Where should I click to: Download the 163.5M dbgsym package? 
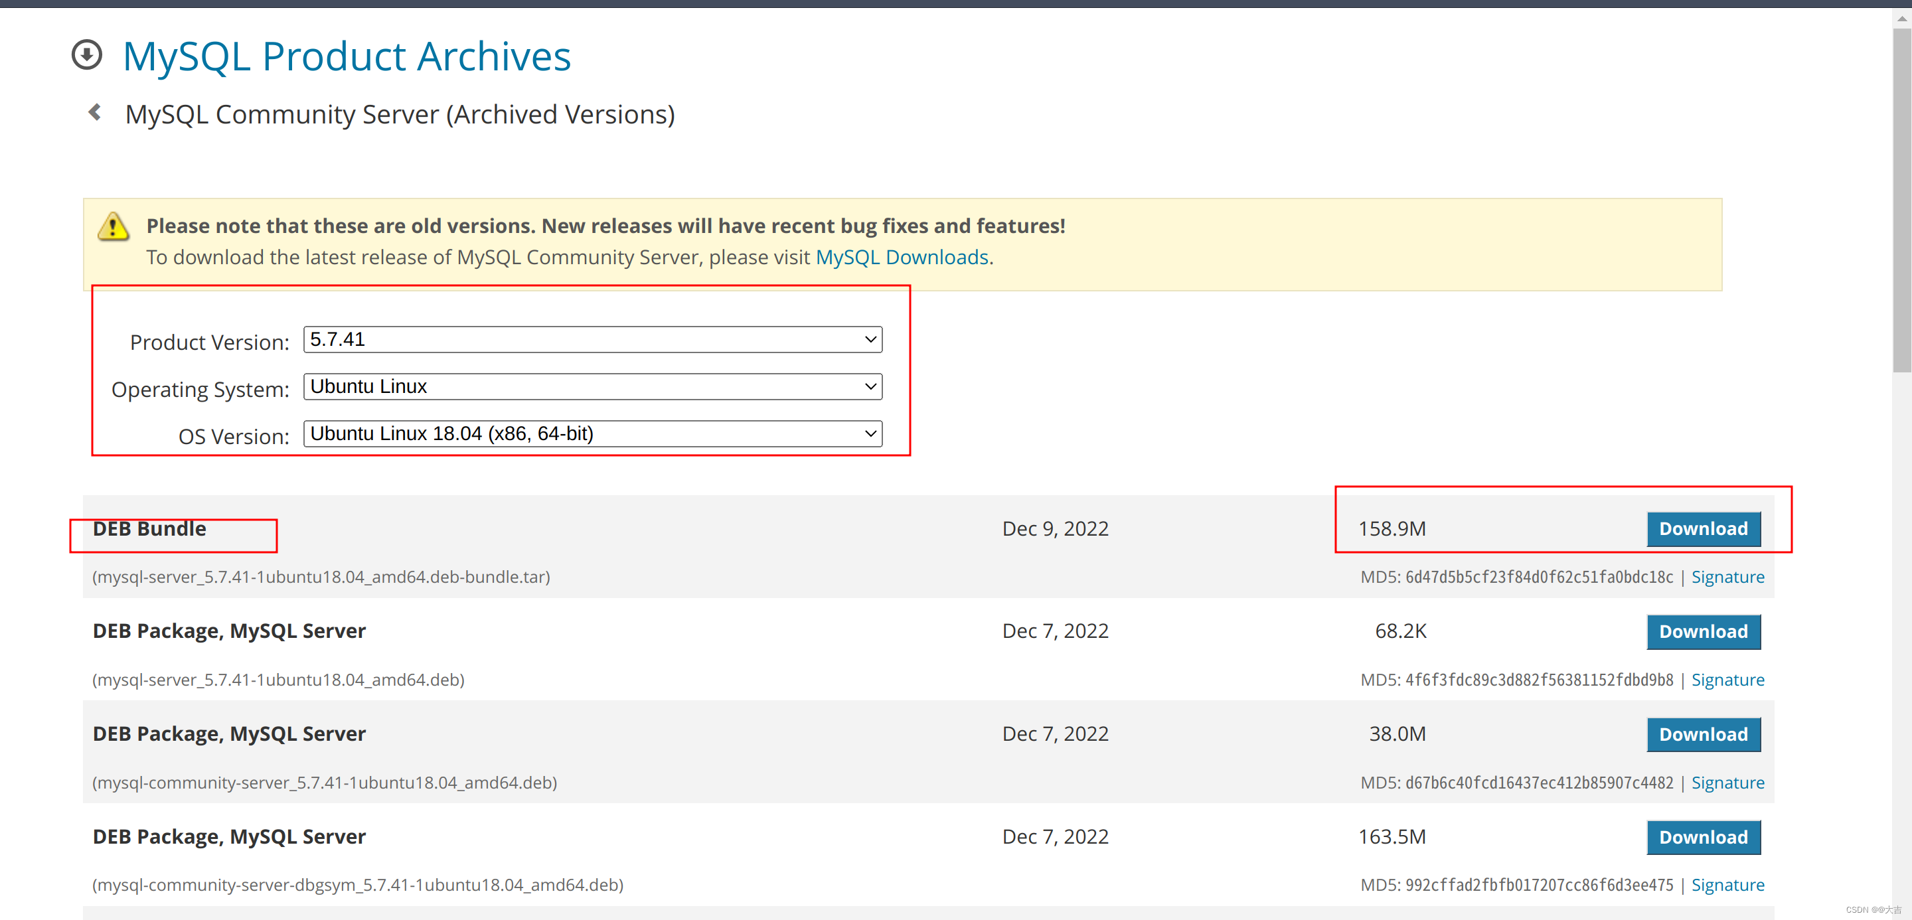1704,838
